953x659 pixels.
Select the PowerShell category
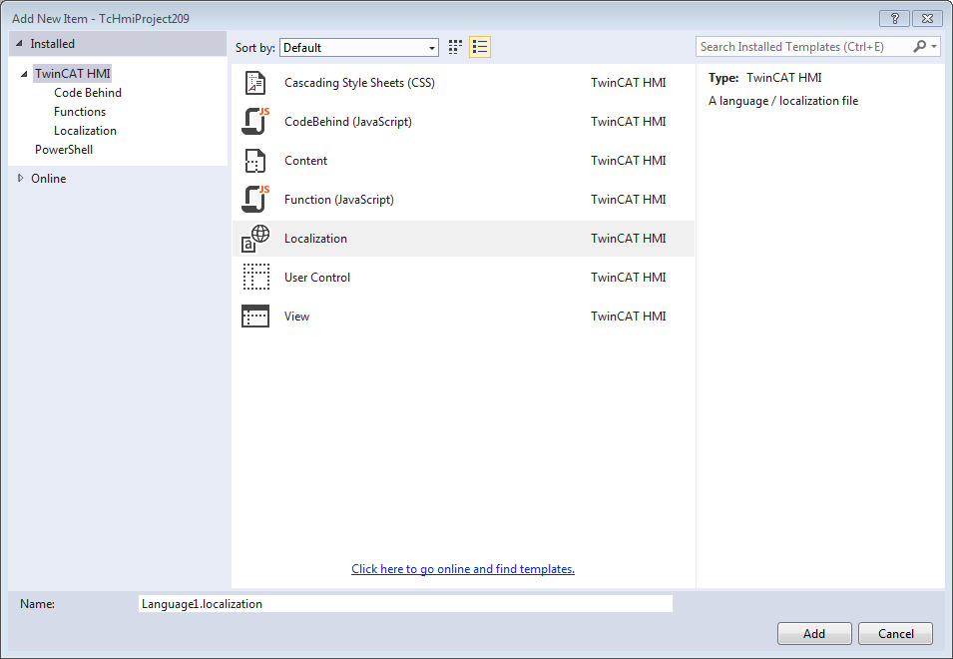coord(64,149)
